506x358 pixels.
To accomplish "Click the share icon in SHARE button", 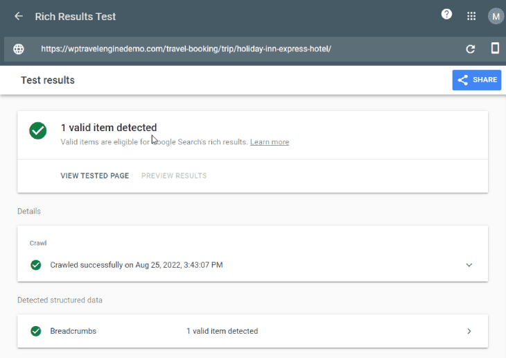I will [463, 80].
